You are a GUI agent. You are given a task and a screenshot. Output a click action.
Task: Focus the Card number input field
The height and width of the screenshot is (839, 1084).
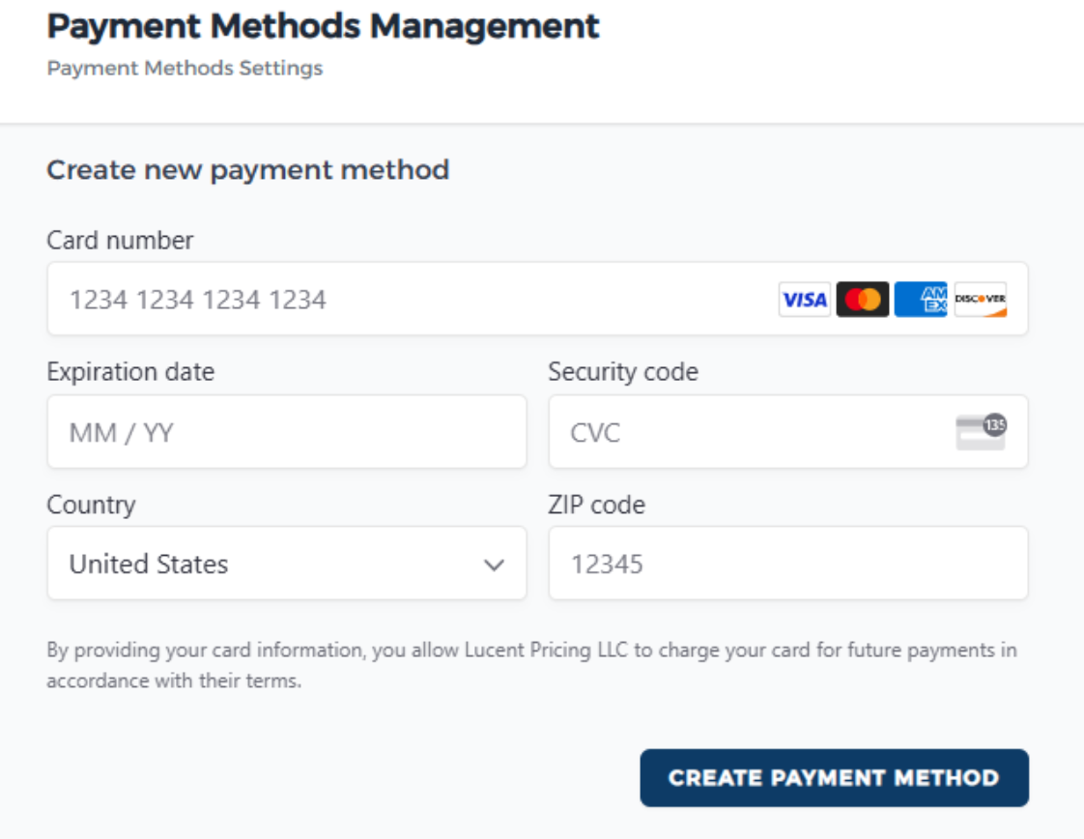406,300
